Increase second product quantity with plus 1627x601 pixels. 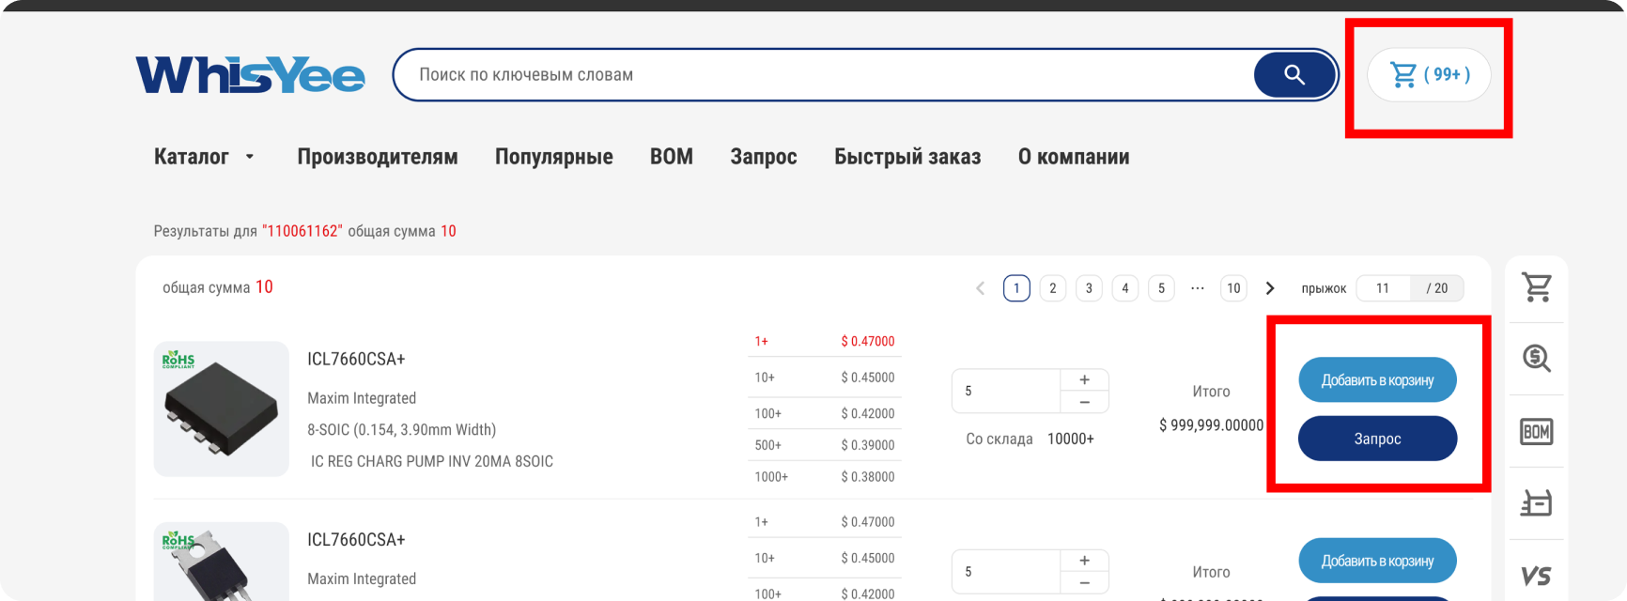click(1085, 561)
